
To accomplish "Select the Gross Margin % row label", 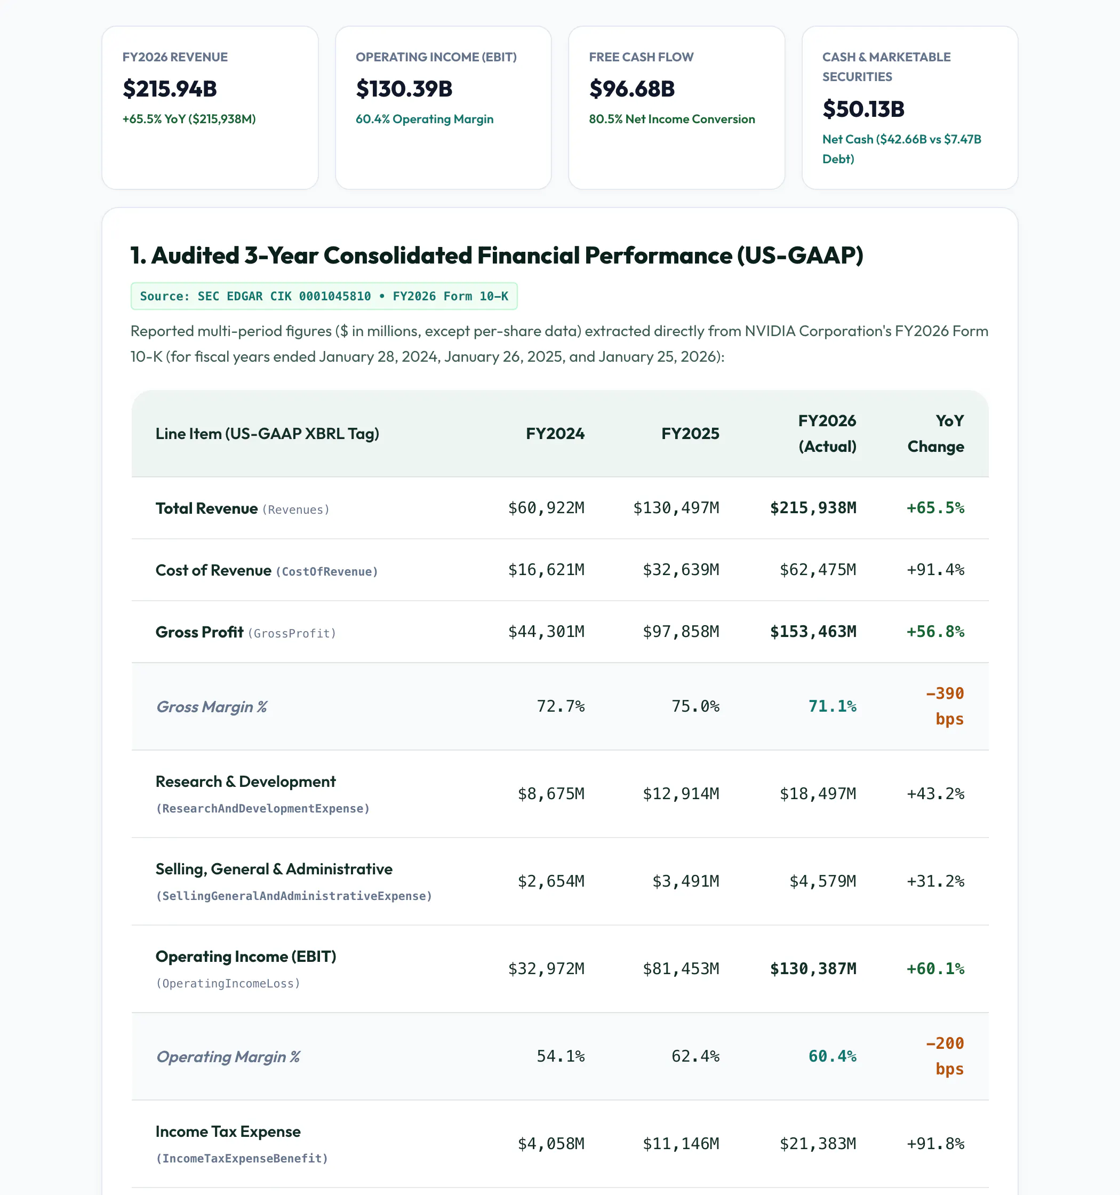I will pos(212,707).
